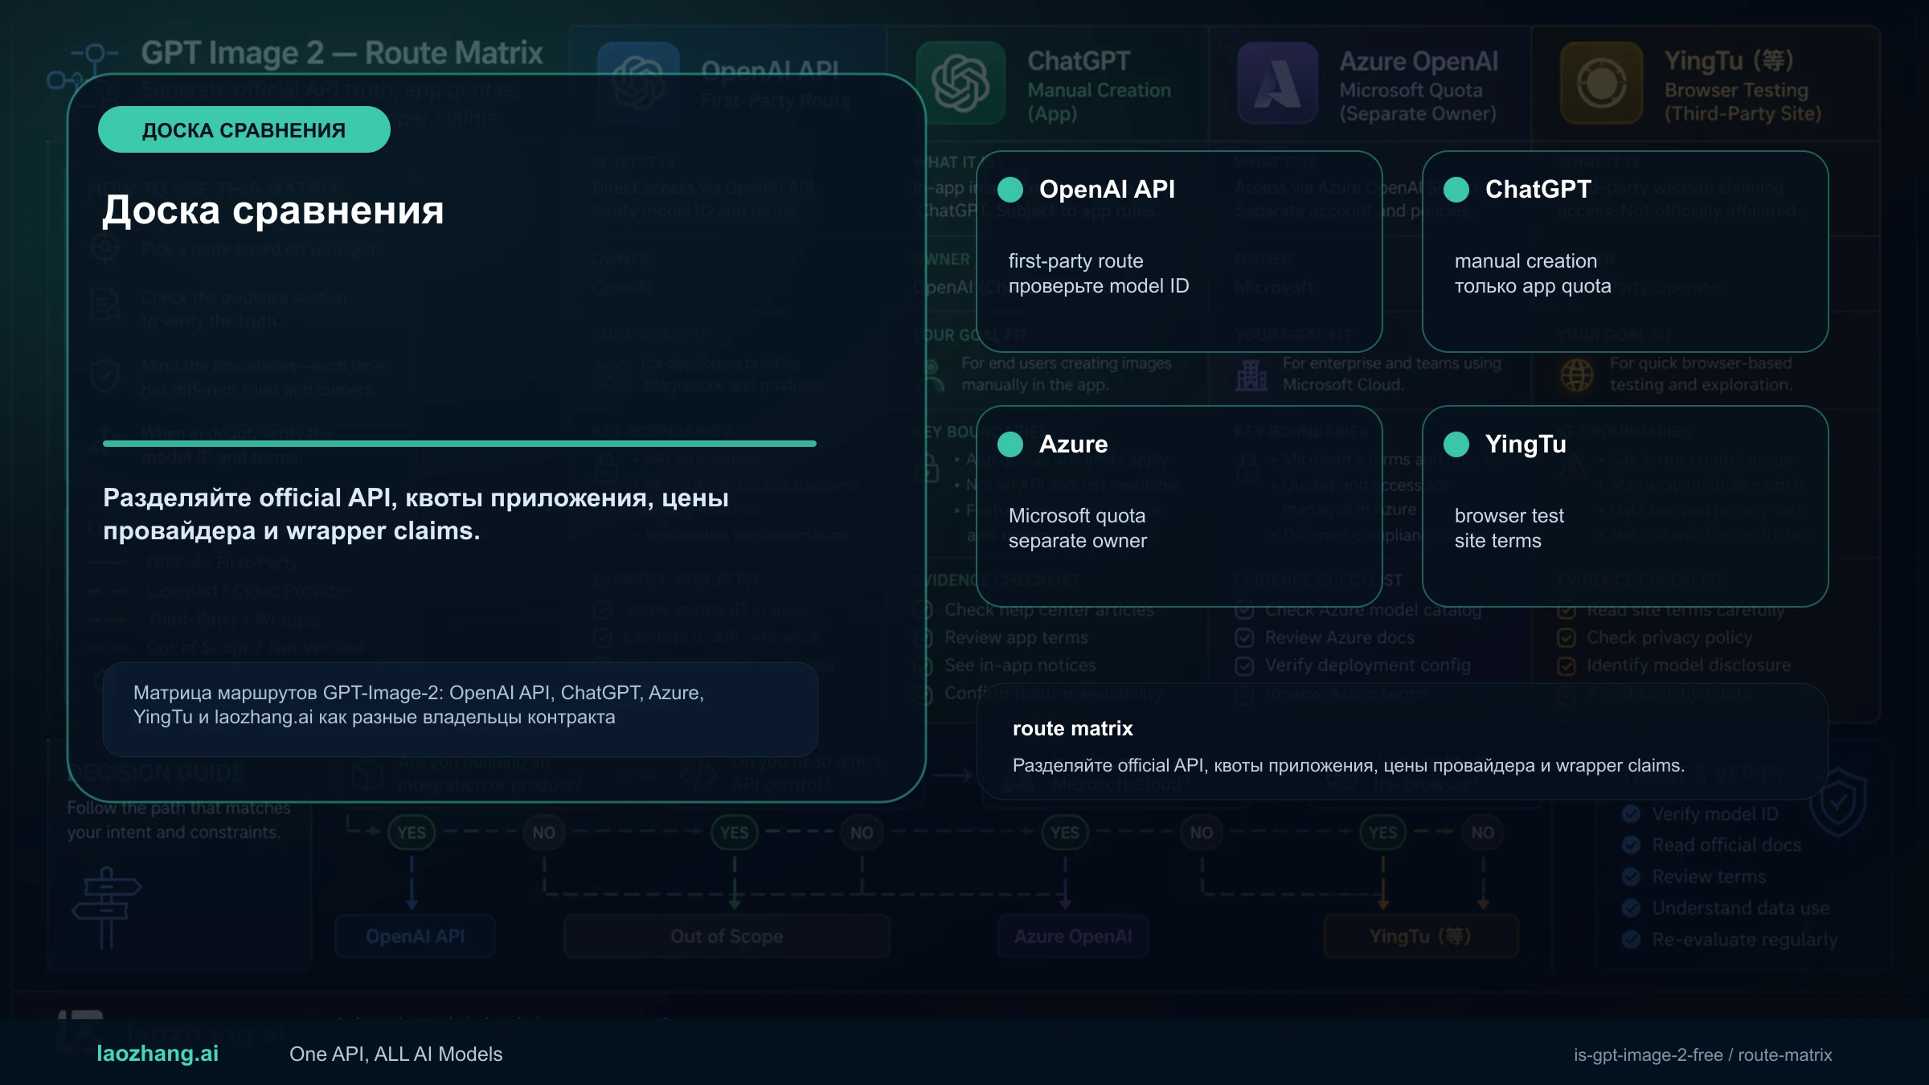The height and width of the screenshot is (1085, 1929).
Task: Toggle 'Read official docs' check item
Action: click(1631, 845)
